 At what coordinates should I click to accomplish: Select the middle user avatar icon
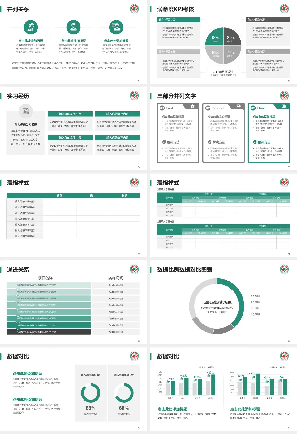pos(73,27)
